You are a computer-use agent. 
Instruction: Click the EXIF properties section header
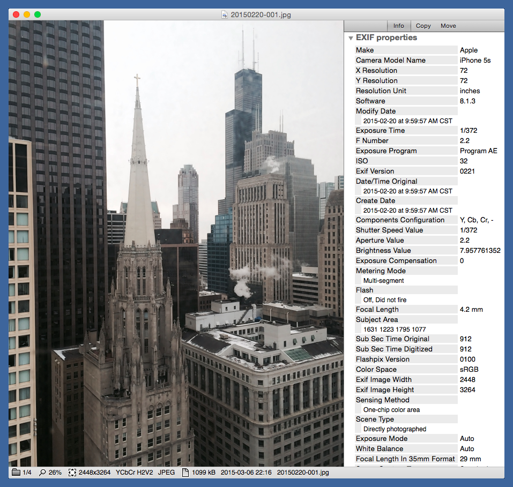tap(386, 38)
